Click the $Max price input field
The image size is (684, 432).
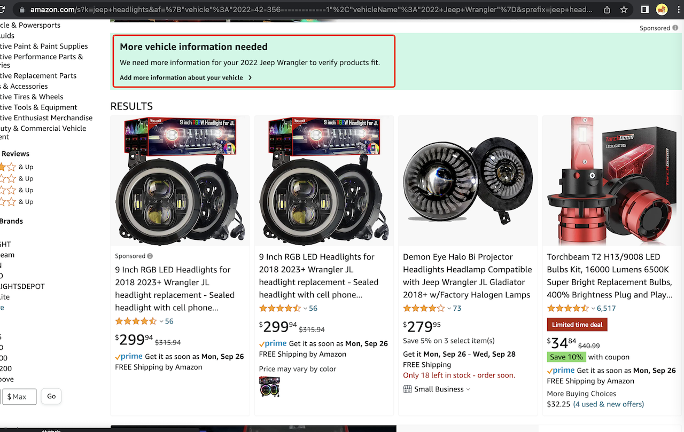tap(19, 397)
